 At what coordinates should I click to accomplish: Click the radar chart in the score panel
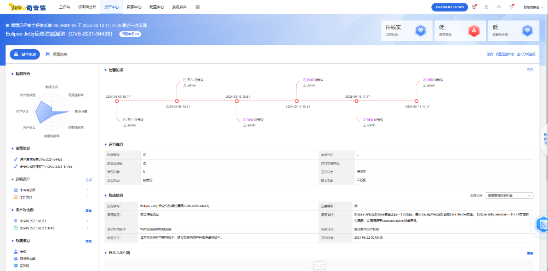pyautogui.click(x=53, y=111)
